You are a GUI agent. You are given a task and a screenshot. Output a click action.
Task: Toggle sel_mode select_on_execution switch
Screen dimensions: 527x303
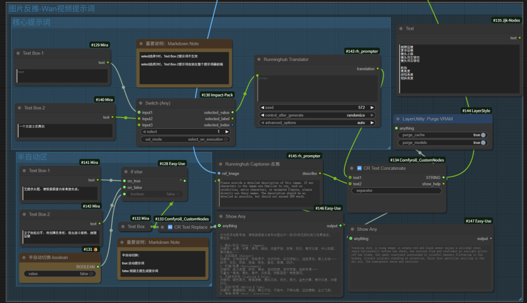(x=226, y=140)
